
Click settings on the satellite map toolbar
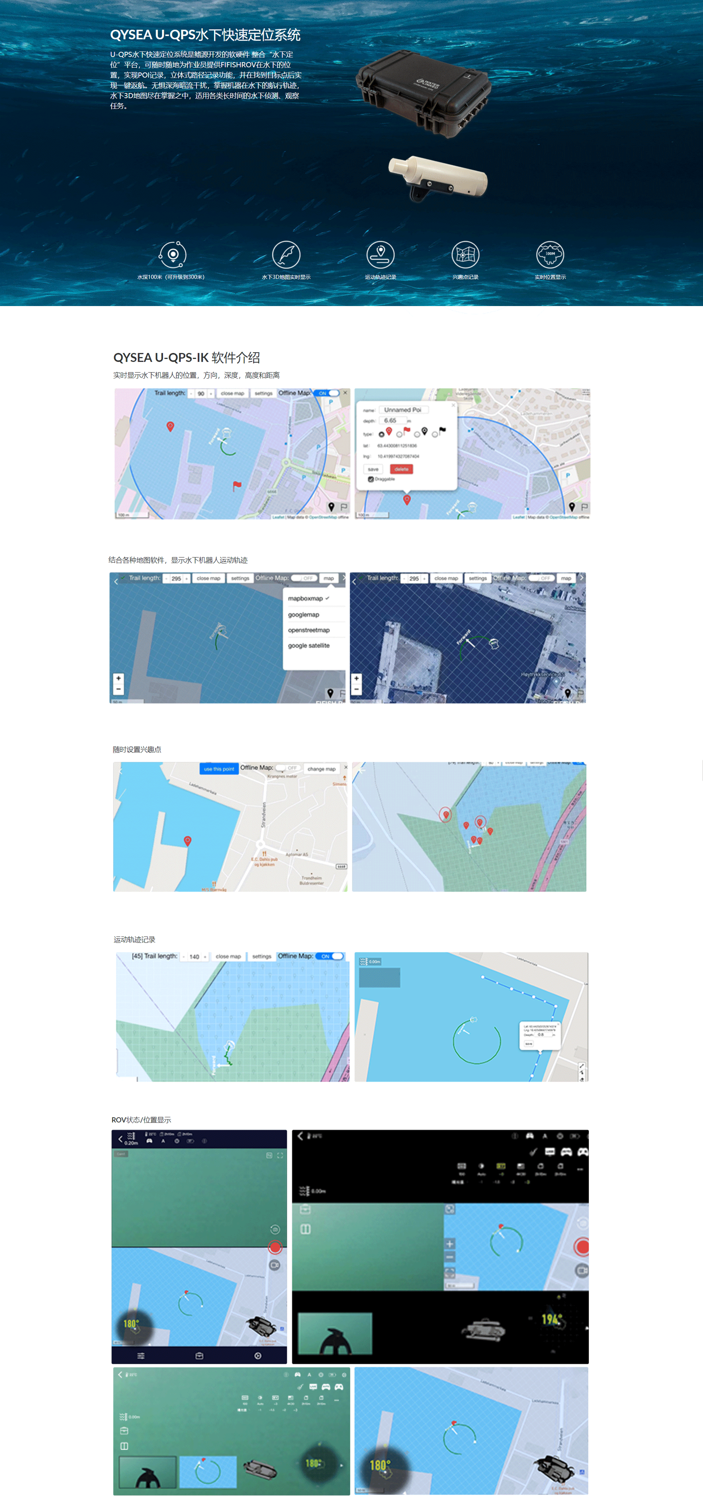[x=477, y=578]
